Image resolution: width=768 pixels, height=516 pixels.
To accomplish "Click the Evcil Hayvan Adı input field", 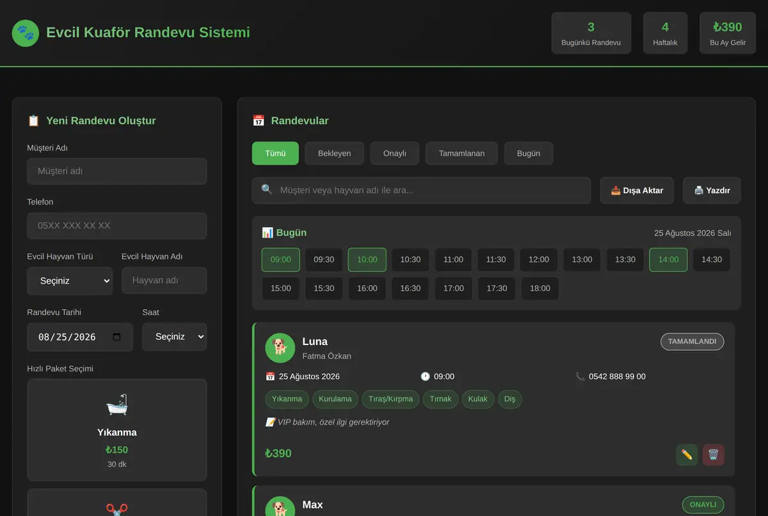I will tap(164, 280).
